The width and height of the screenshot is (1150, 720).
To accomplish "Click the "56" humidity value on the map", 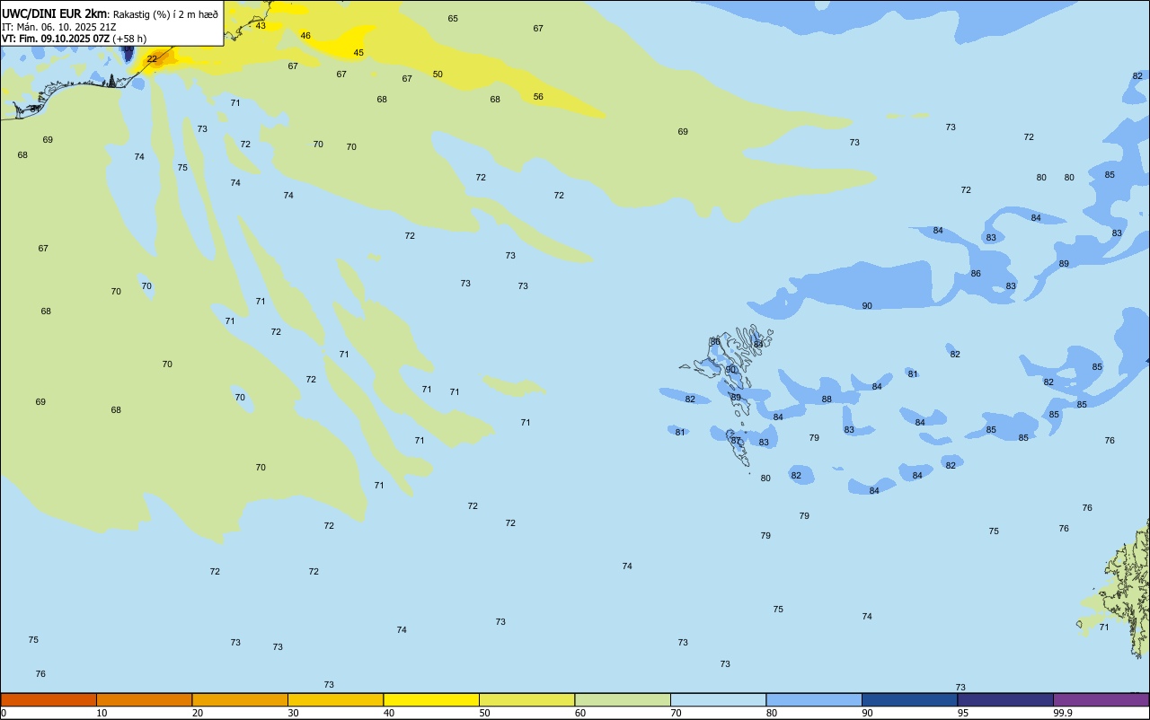I will (x=538, y=97).
